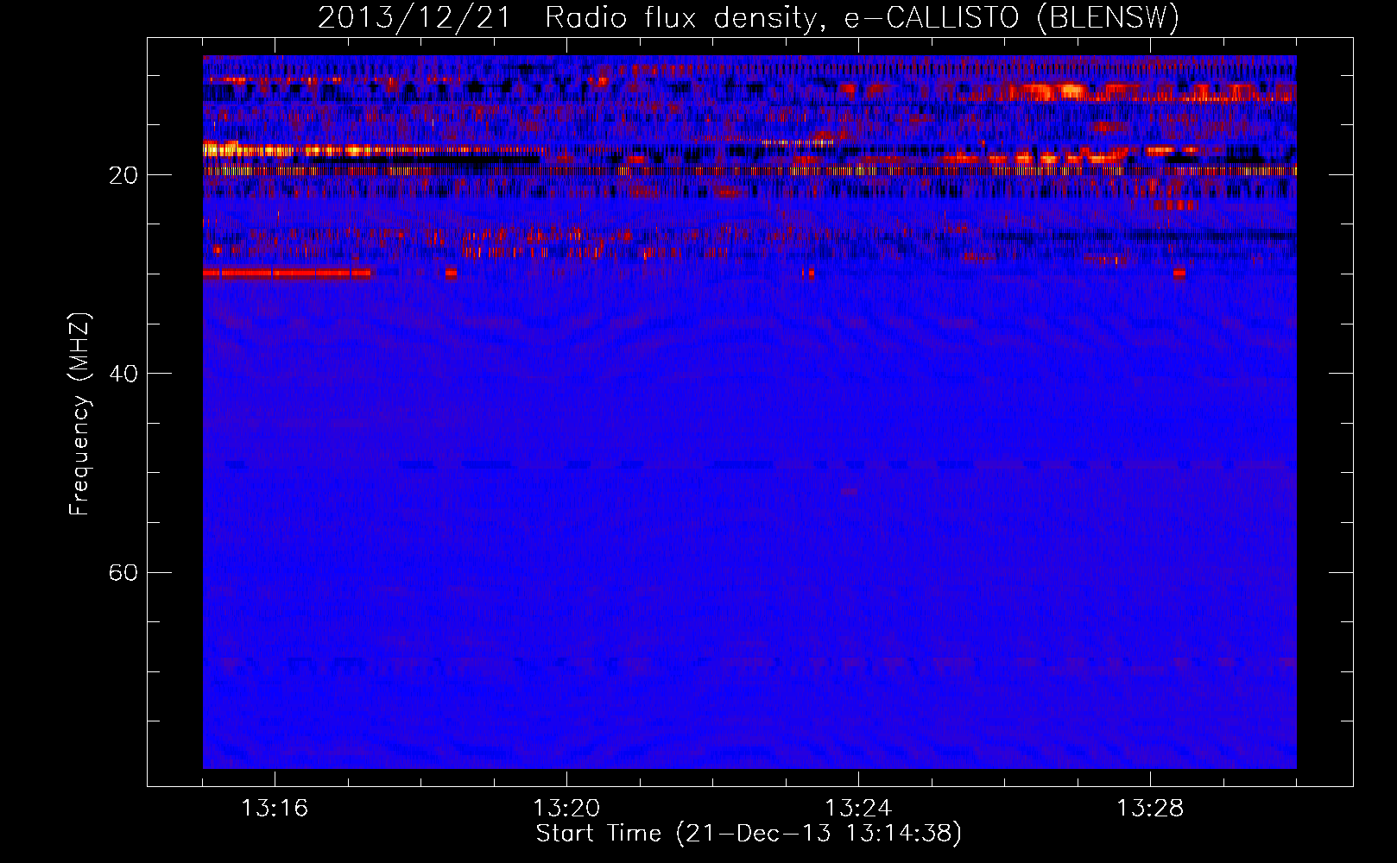Viewport: 1397px width, 863px height.
Task: Click the 13:16 time tick label
Action: (x=275, y=809)
